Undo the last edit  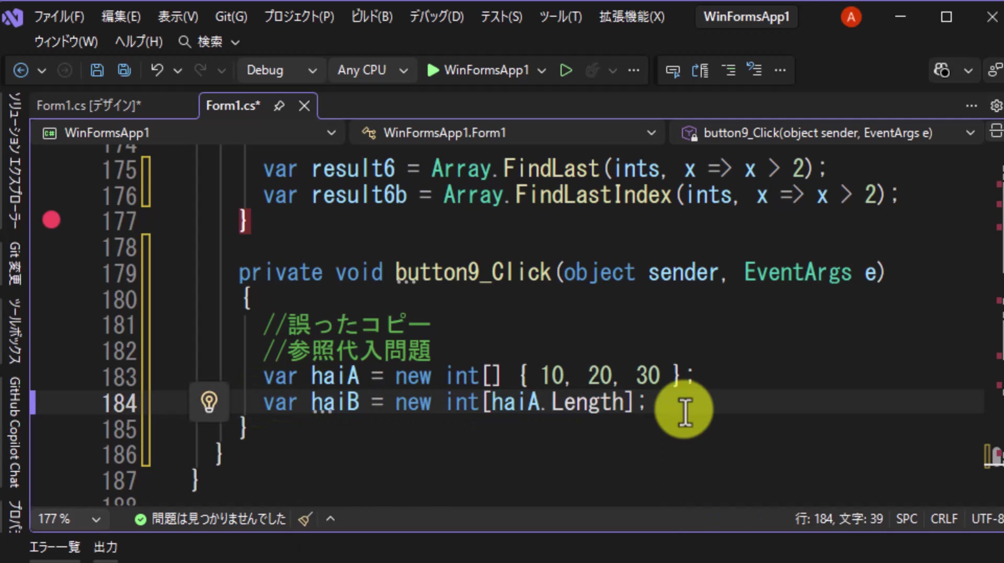pos(157,70)
